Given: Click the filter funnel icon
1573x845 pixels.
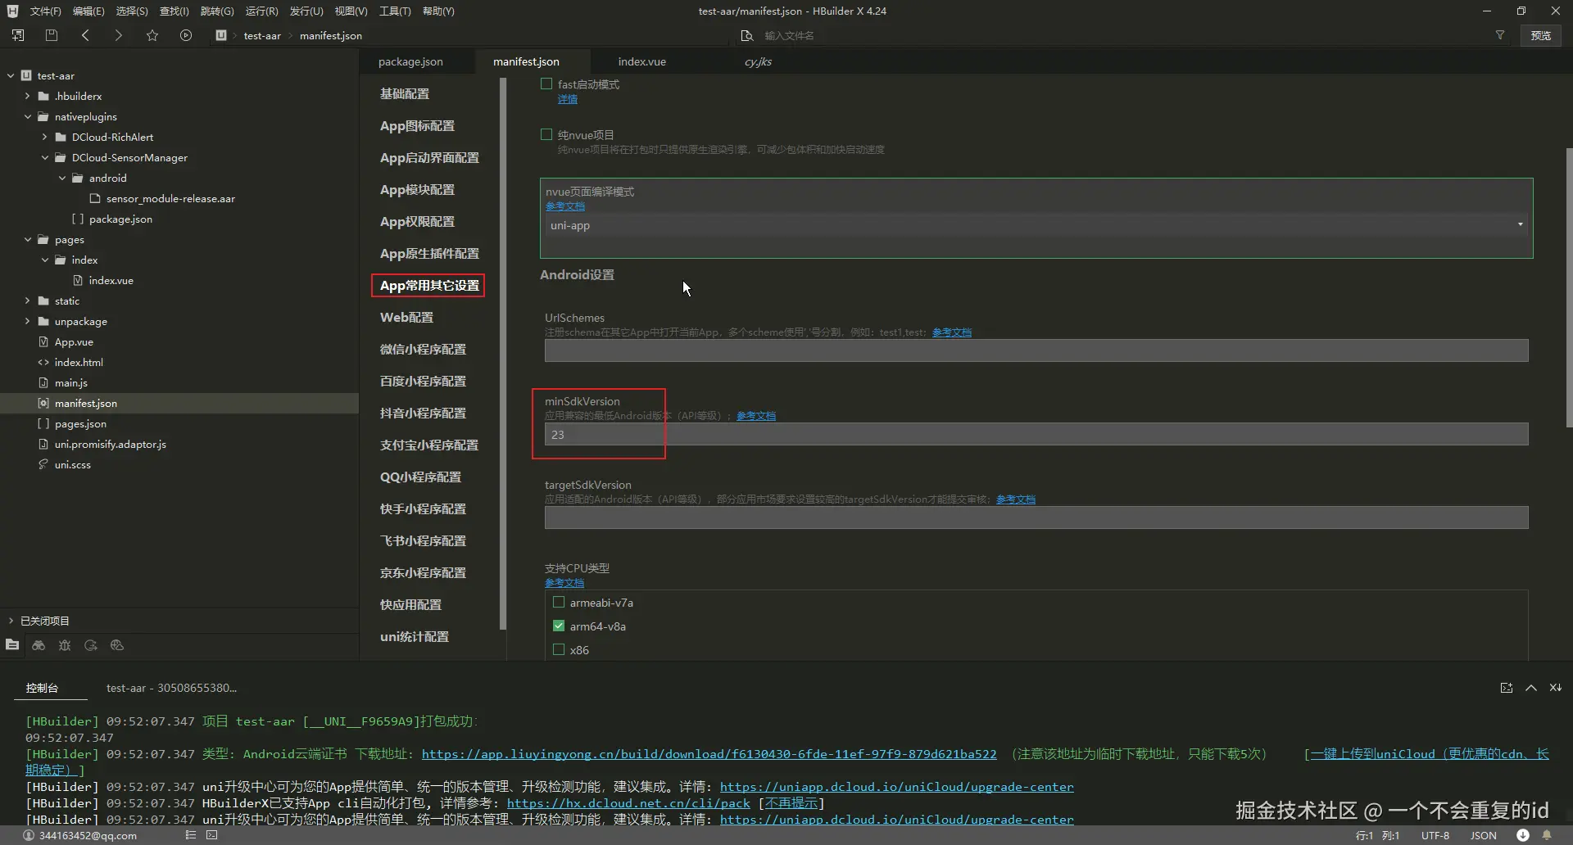Looking at the screenshot, I should 1500,35.
